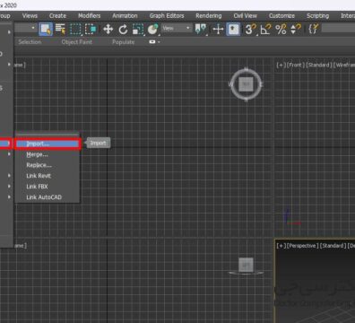Screen dimensions: 355x323
Task: Toggle Keyboard Shortcut Override button
Action: pos(233,29)
